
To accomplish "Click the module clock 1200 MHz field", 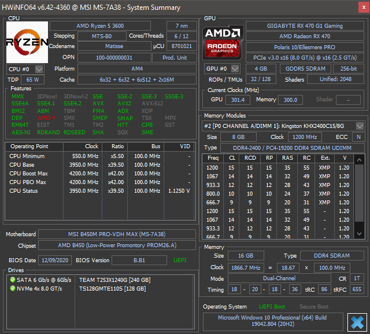I will 305,137.
